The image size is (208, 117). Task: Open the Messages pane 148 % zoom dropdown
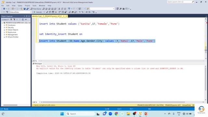point(39,102)
